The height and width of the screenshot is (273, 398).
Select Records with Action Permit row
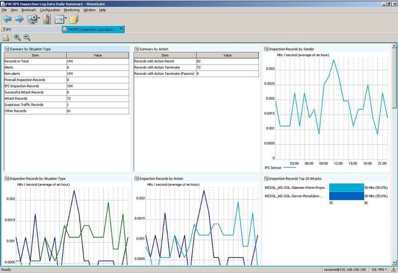click(196, 61)
